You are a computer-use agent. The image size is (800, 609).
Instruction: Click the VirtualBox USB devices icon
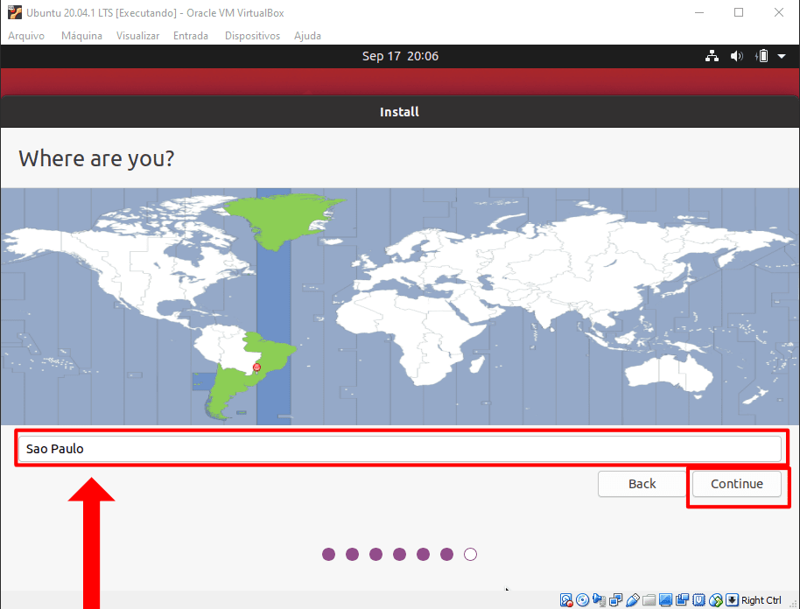pos(633,600)
